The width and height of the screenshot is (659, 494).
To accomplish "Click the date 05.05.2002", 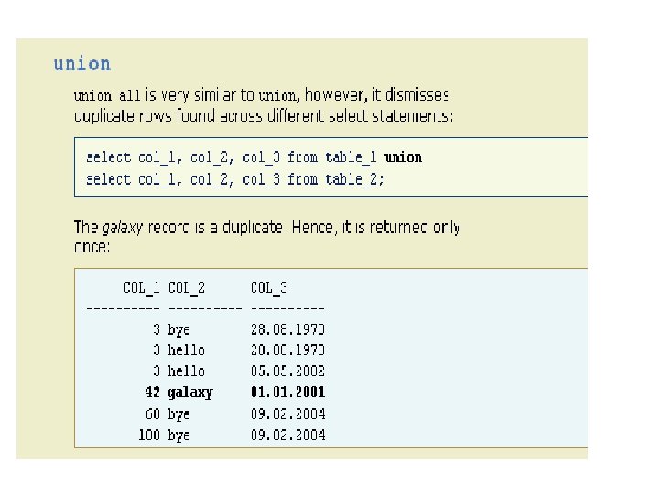I will pos(287,371).
